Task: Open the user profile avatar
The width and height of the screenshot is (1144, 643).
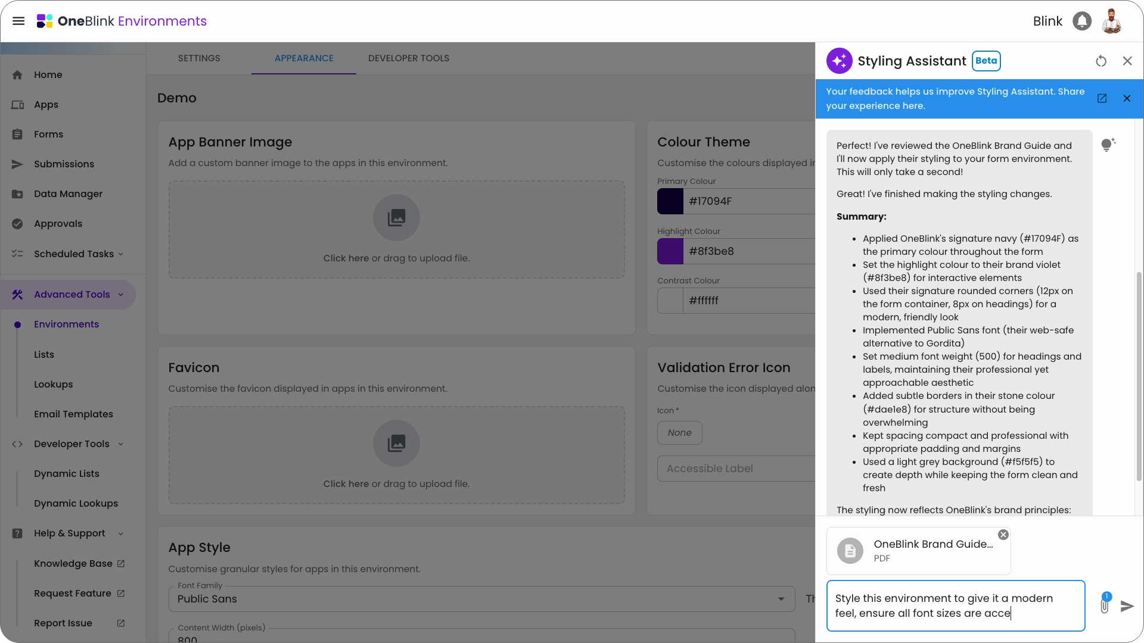Action: (1111, 21)
